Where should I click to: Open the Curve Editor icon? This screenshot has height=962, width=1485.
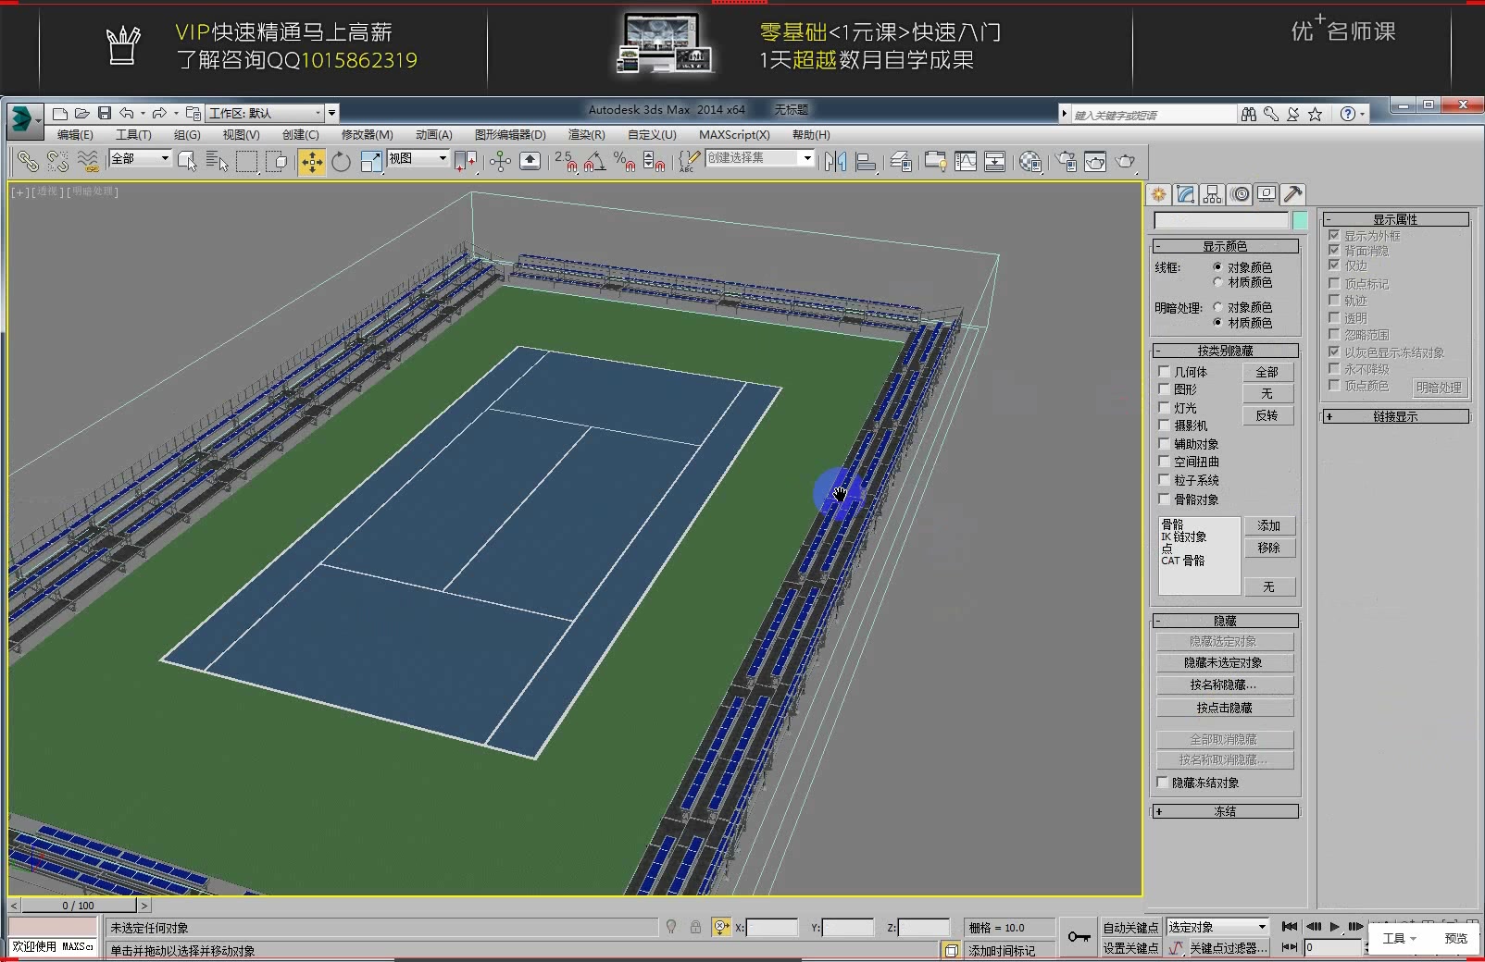(966, 162)
